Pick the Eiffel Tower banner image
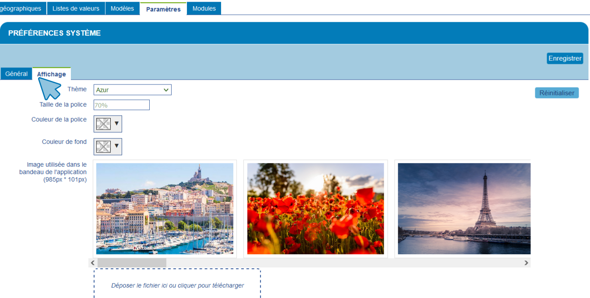Image resolution: width=590 pixels, height=298 pixels. (x=464, y=209)
